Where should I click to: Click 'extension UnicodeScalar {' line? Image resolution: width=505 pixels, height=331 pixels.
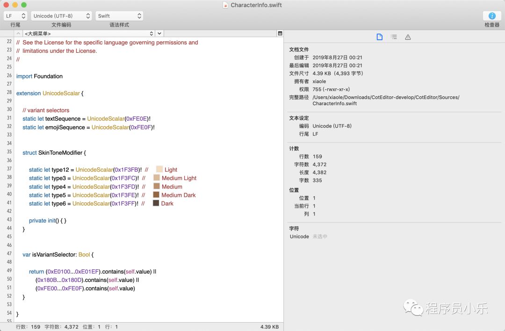[50, 94]
